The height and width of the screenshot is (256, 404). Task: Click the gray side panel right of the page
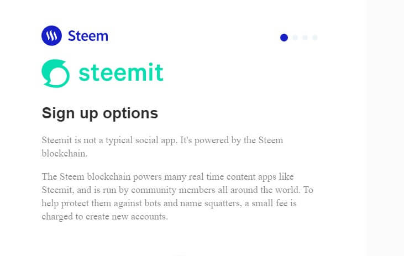(x=385, y=128)
